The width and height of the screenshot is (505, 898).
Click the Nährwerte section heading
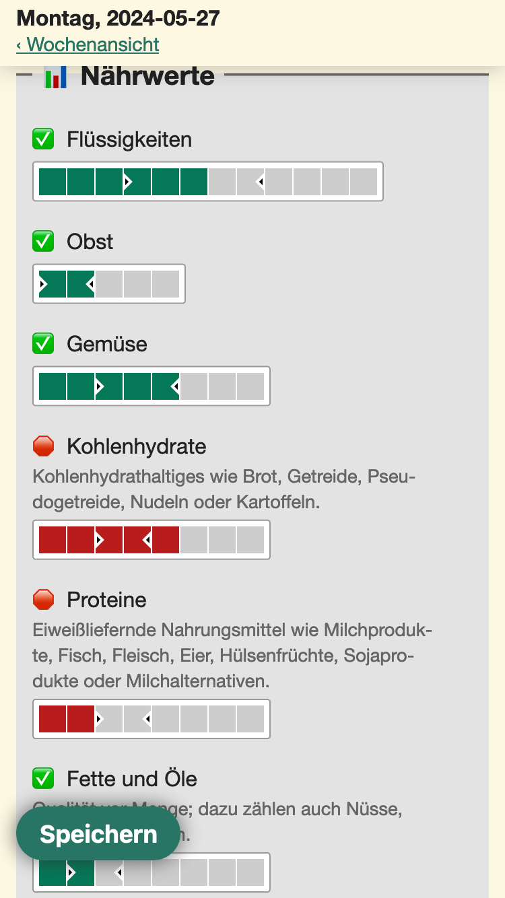147,76
